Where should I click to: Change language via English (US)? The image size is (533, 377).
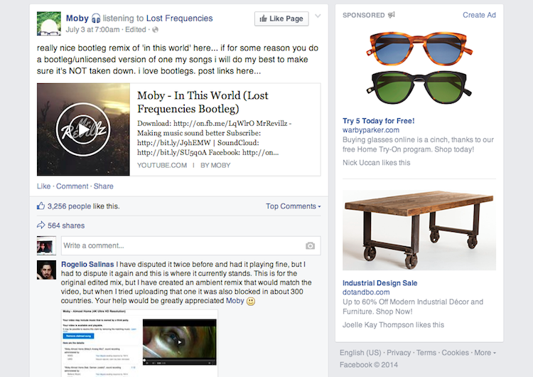coord(360,353)
